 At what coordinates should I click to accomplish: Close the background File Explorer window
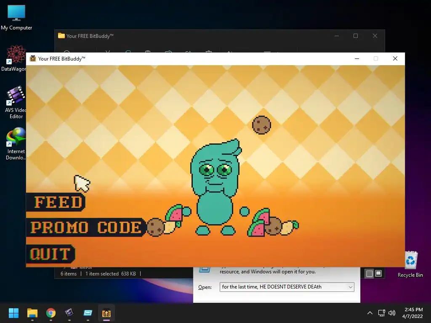375,36
